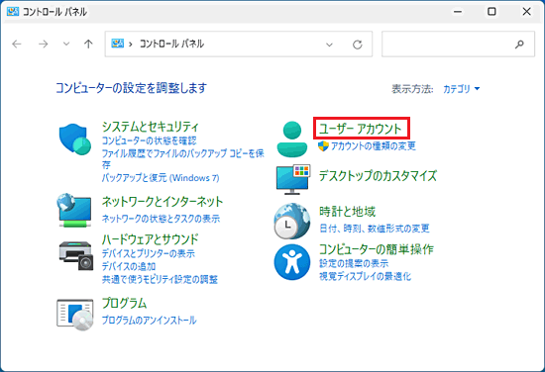Open the recent locations dropdown arrow
Screen dimensions: 545x372
66,45
